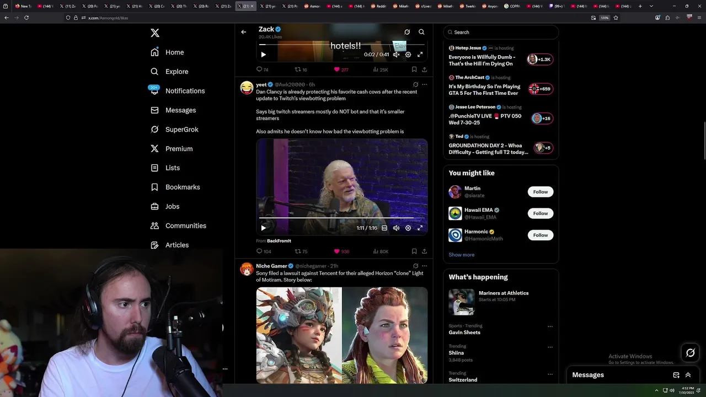Open the Explore section
The image size is (706, 397).
coord(169,72)
